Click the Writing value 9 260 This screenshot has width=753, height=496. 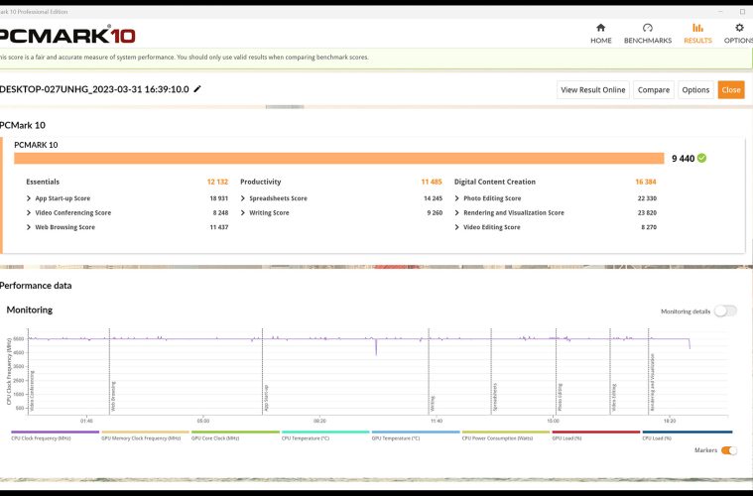point(435,212)
